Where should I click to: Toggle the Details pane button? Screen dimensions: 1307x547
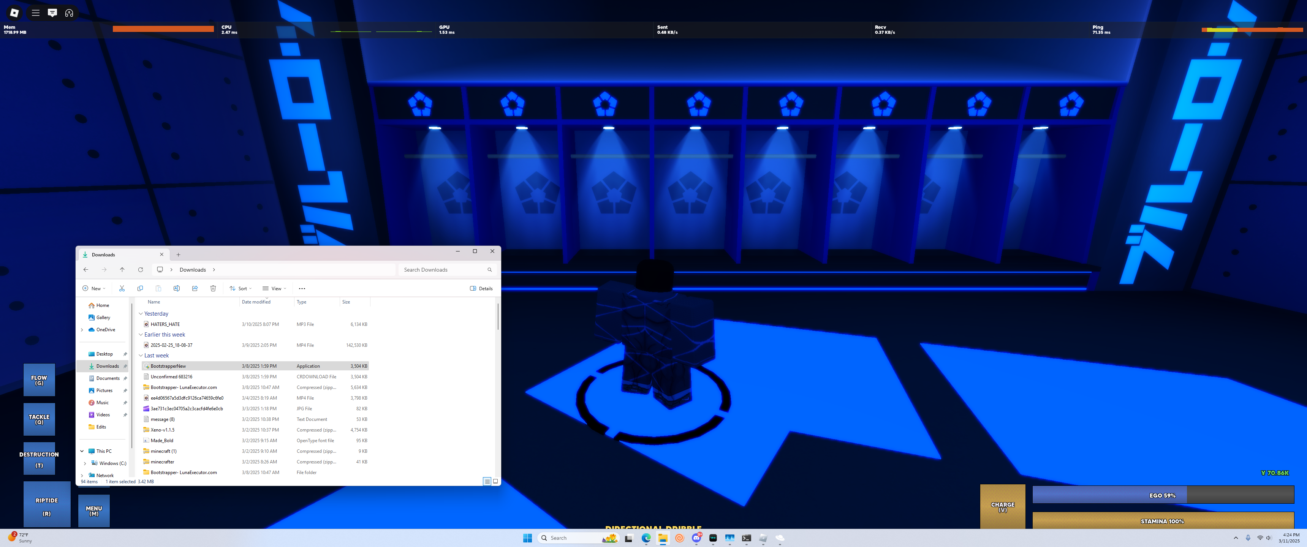(x=481, y=288)
